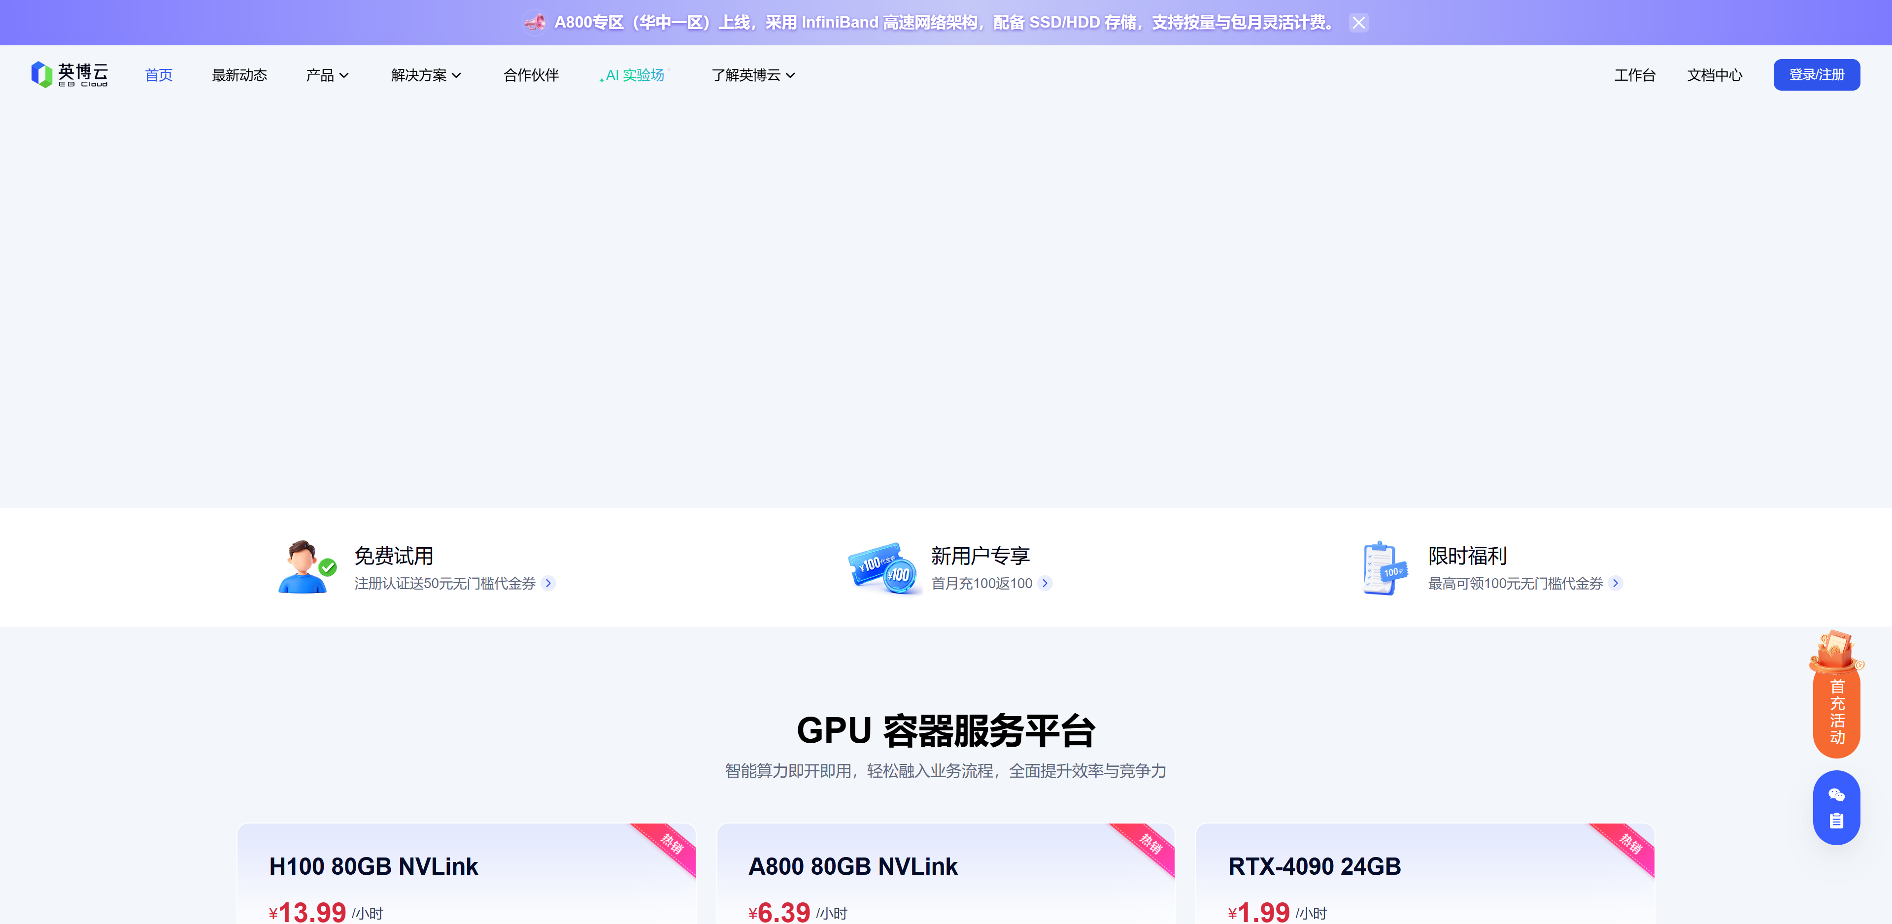Expand the 了解英博云 dropdown menu

point(753,75)
